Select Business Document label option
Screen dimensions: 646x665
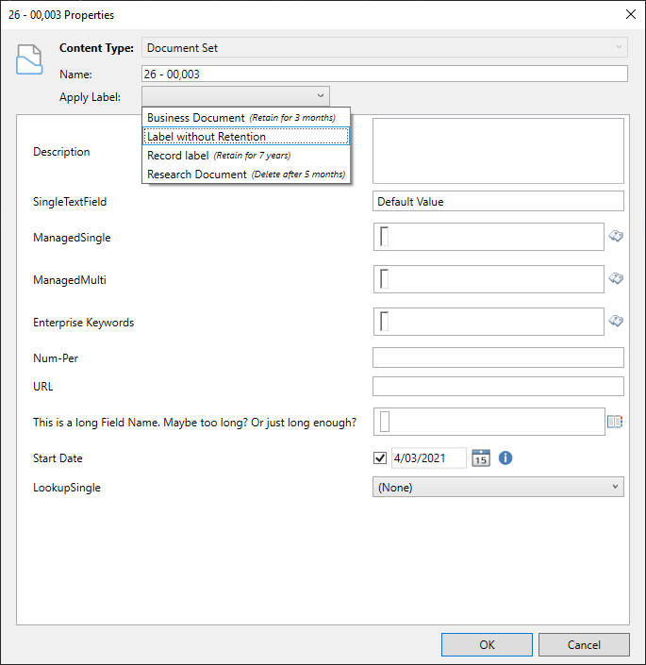coord(246,118)
